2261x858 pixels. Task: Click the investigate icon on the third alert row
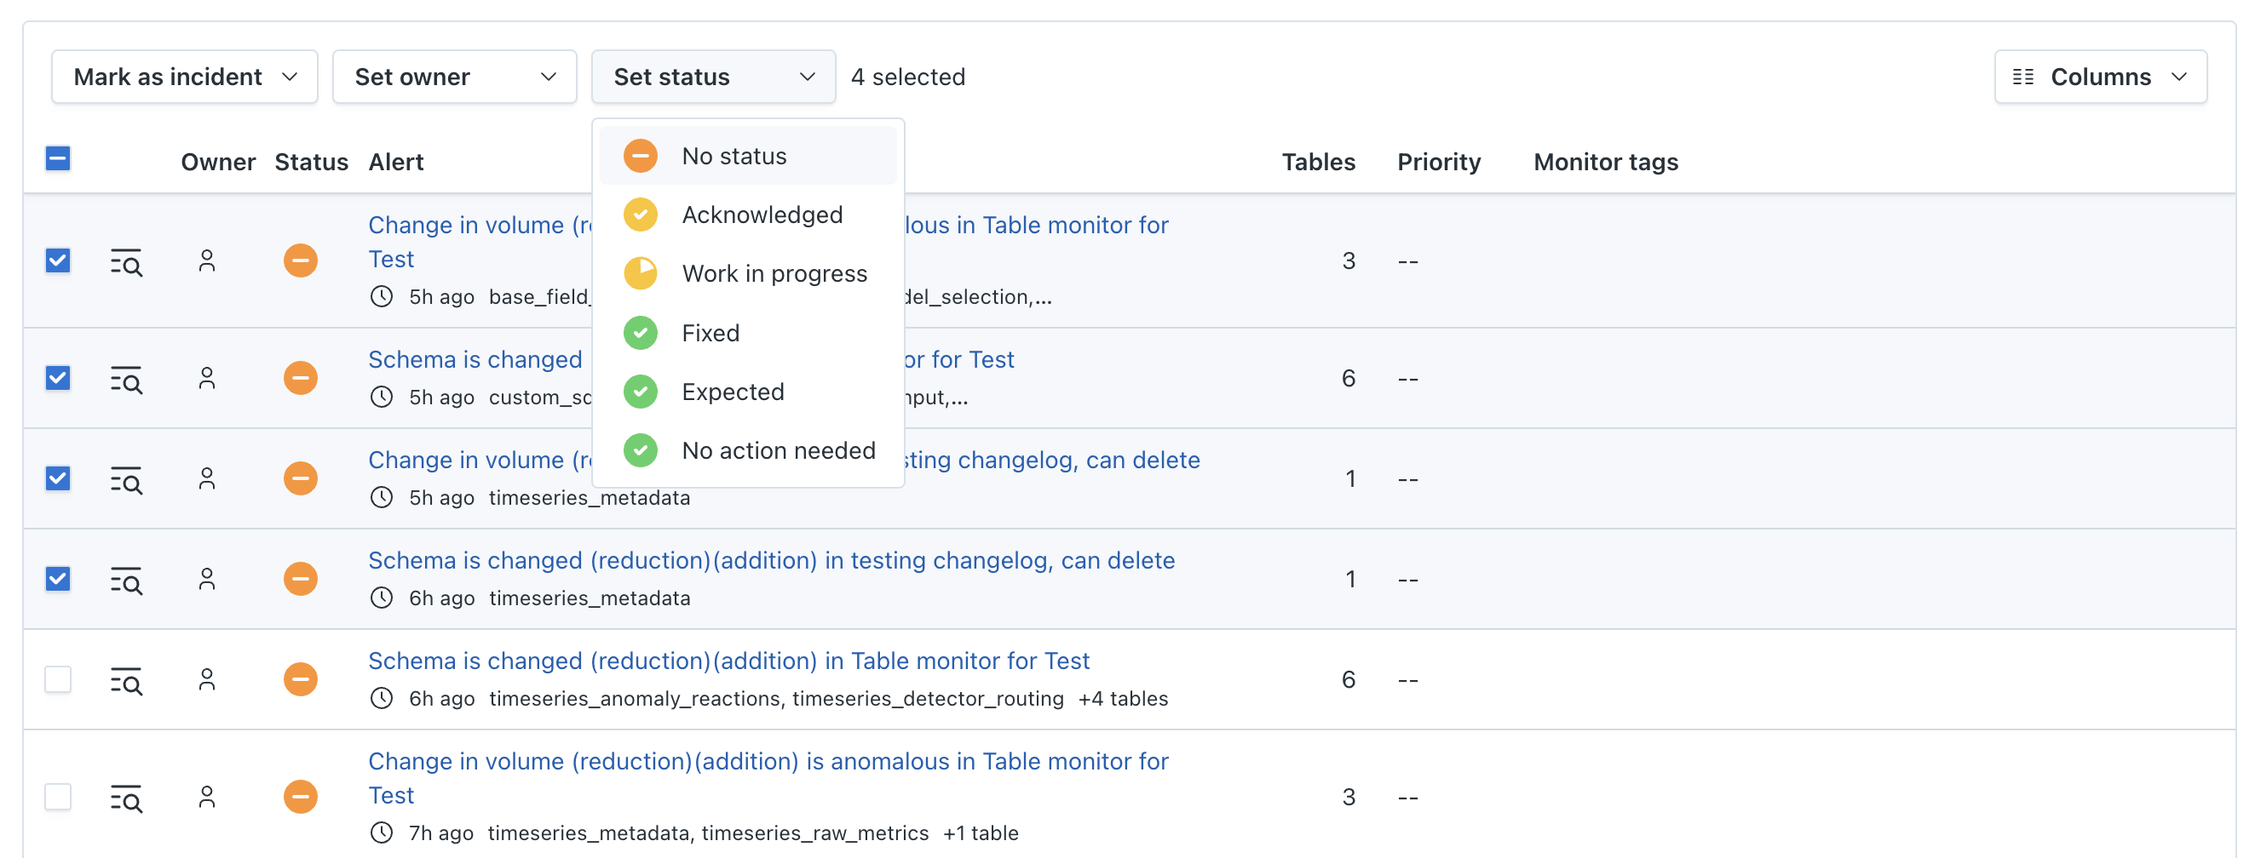[126, 480]
